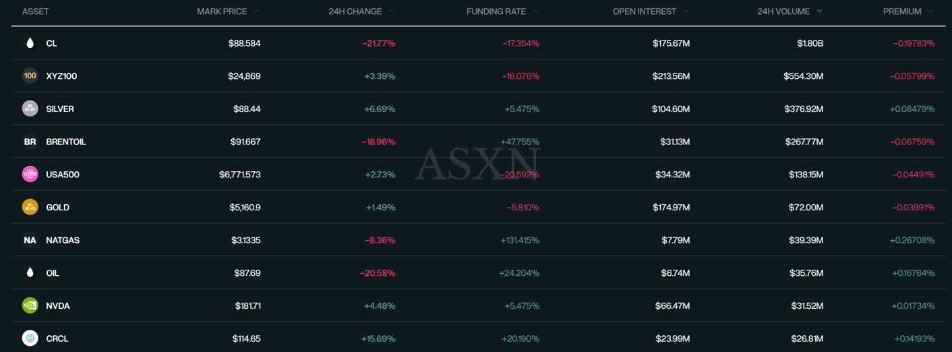Open the BRENTOIL asset link
Image resolution: width=952 pixels, height=352 pixels.
pyautogui.click(x=65, y=142)
